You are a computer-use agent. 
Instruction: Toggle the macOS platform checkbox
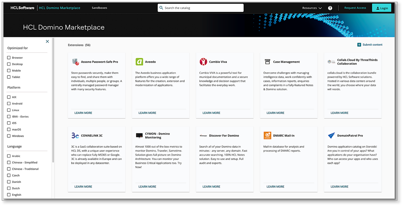[x=9, y=129]
